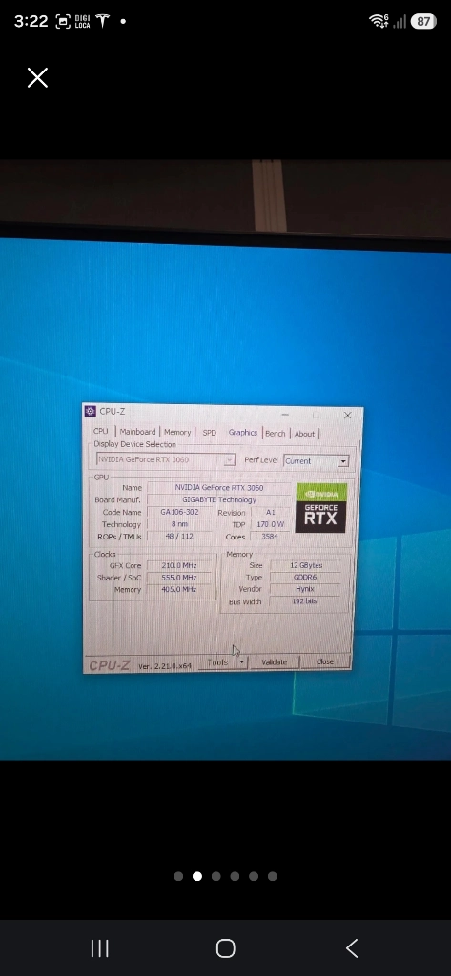Image resolution: width=451 pixels, height=976 pixels.
Task: Tap the DIGI LOCA carrier label
Action: (82, 21)
